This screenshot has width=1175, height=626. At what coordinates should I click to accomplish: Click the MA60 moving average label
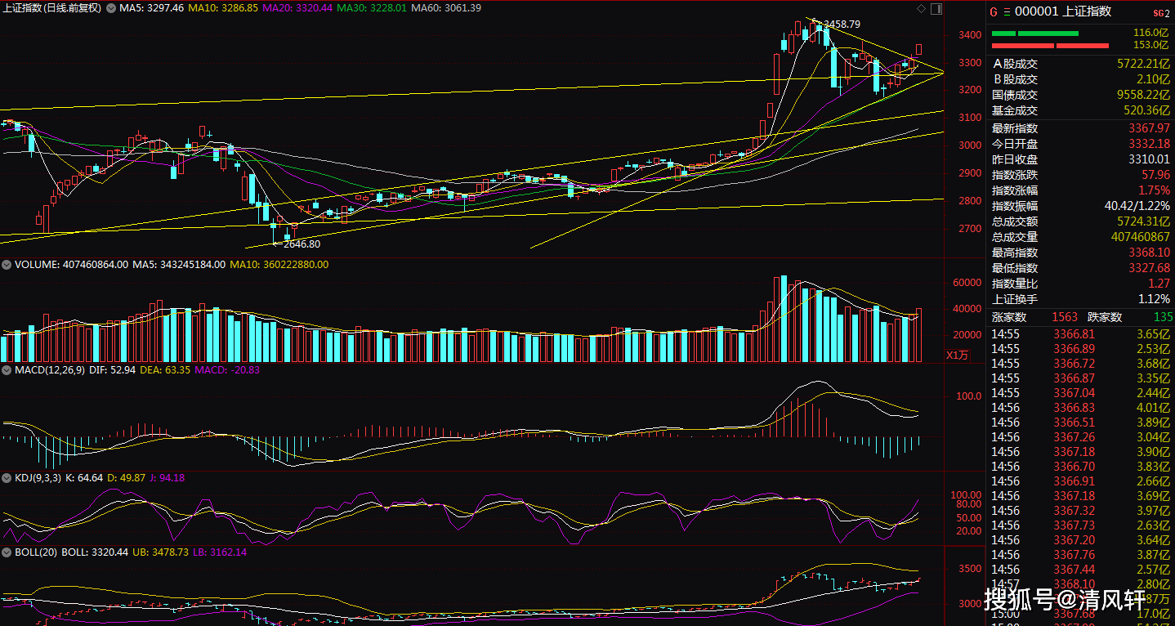(445, 8)
